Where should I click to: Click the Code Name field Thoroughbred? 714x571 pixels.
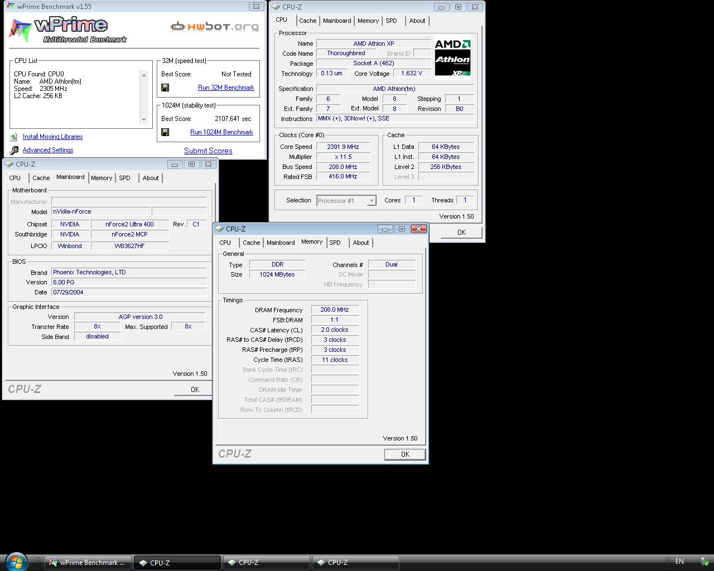coord(346,53)
